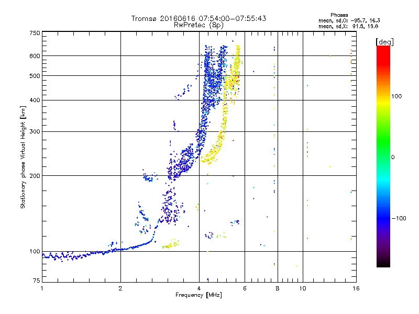Click the x-axis label '8'
Screen dimensions: 419x314
[278, 288]
